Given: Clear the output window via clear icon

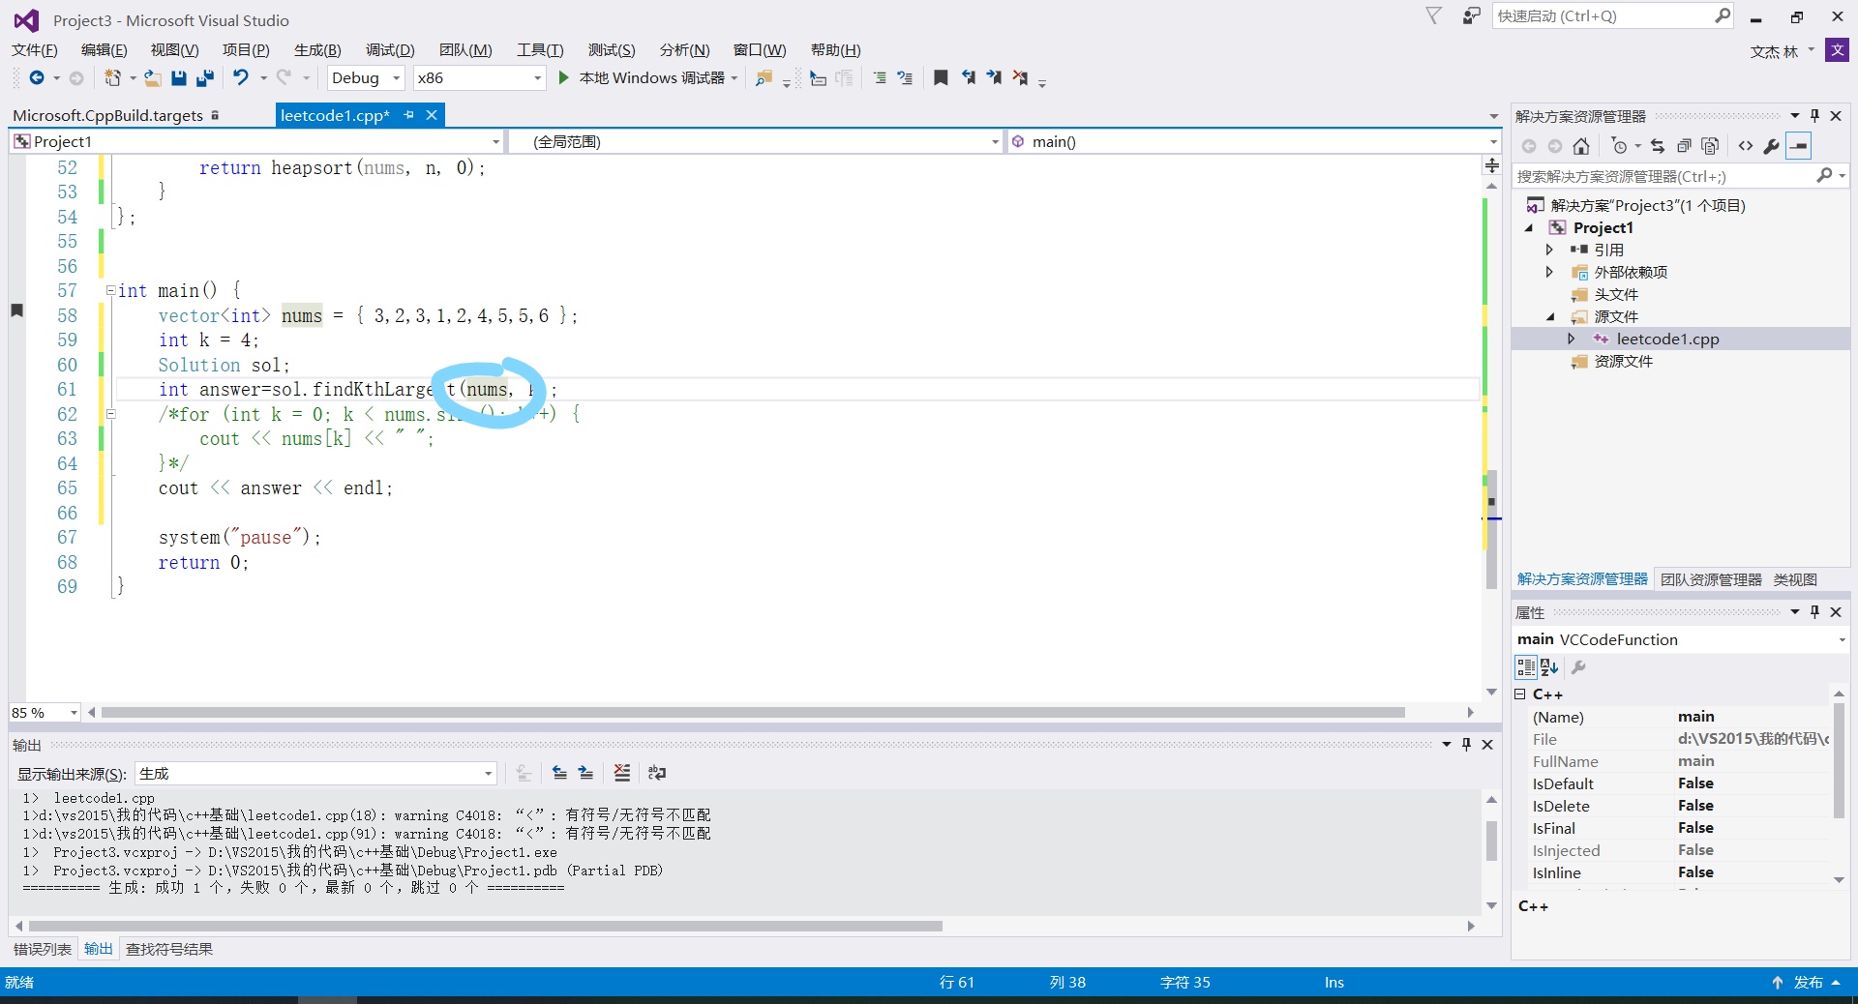Looking at the screenshot, I should click(621, 774).
